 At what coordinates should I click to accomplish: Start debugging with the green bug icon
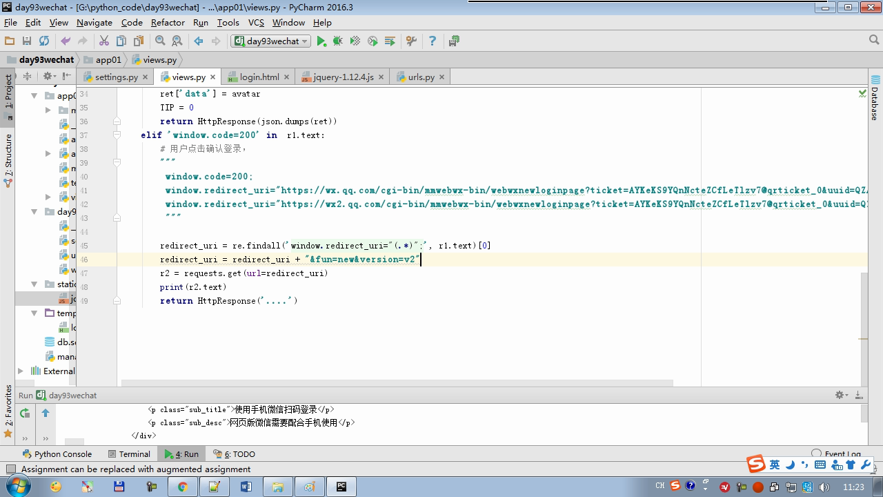pos(338,41)
